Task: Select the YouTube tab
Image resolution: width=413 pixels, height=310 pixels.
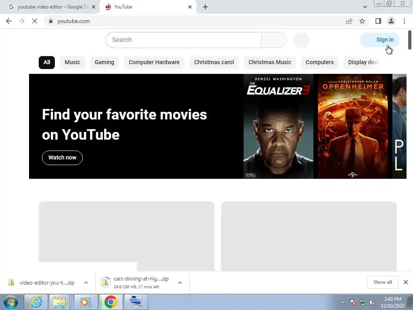Action: 148,7
